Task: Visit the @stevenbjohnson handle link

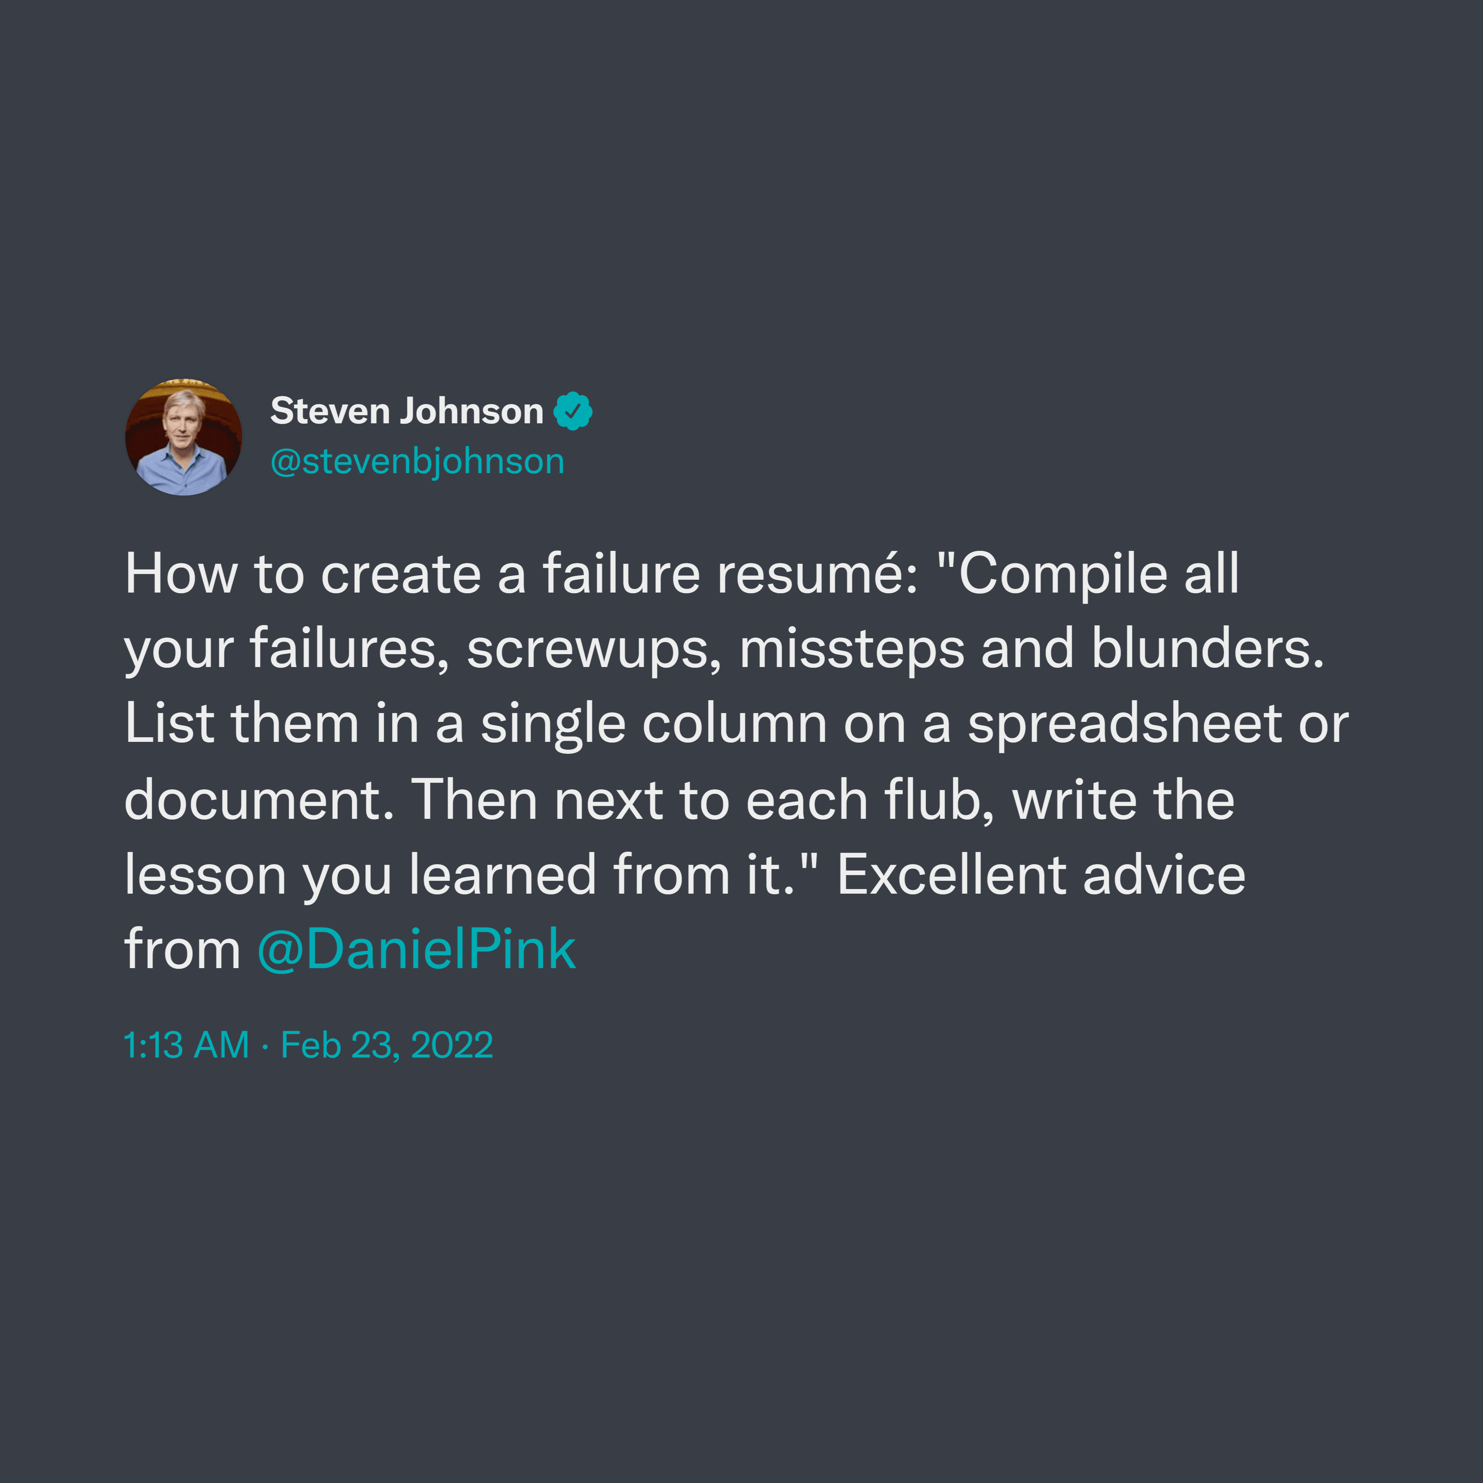Action: tap(417, 462)
